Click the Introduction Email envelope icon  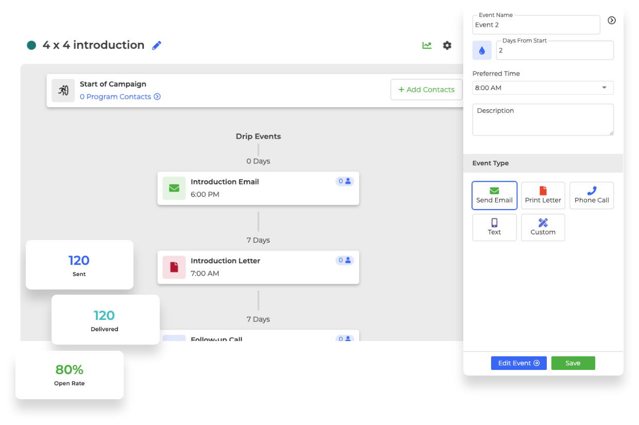(x=174, y=189)
